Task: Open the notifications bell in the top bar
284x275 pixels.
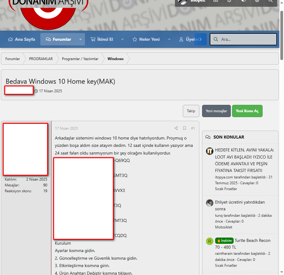Action: coord(229,1)
